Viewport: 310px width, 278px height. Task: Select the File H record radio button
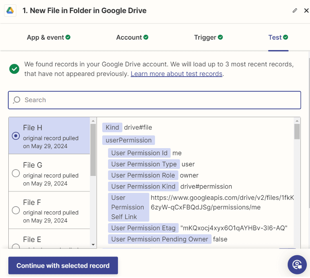click(16, 136)
